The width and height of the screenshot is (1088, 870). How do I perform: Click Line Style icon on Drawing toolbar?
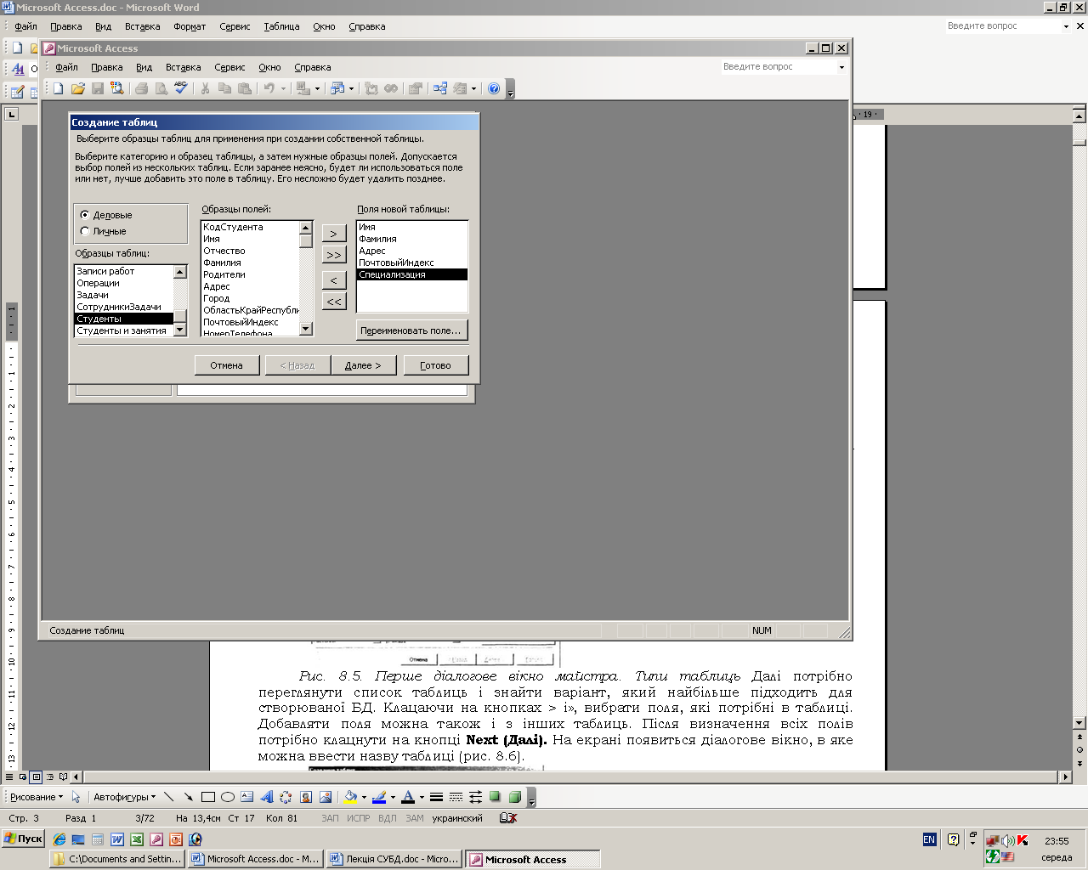coord(436,797)
